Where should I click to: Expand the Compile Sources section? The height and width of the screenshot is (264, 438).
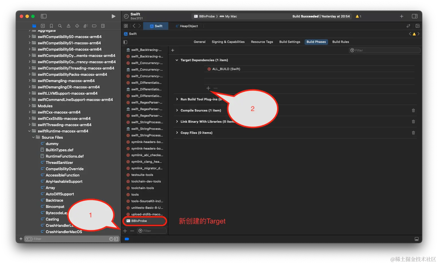tap(177, 110)
